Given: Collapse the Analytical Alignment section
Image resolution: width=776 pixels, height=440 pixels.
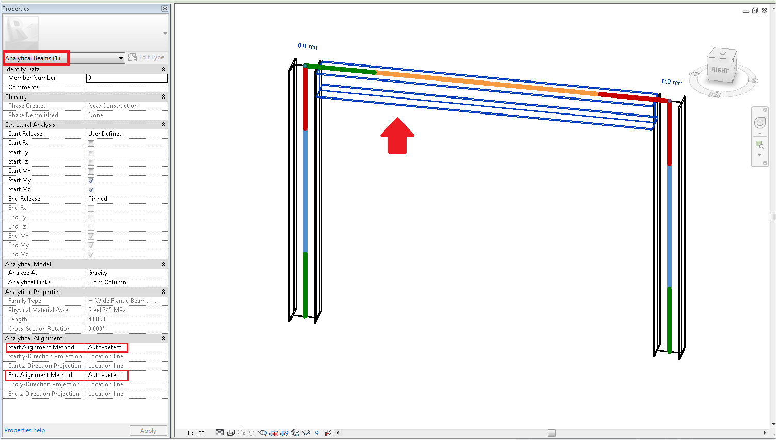Looking at the screenshot, I should point(163,338).
